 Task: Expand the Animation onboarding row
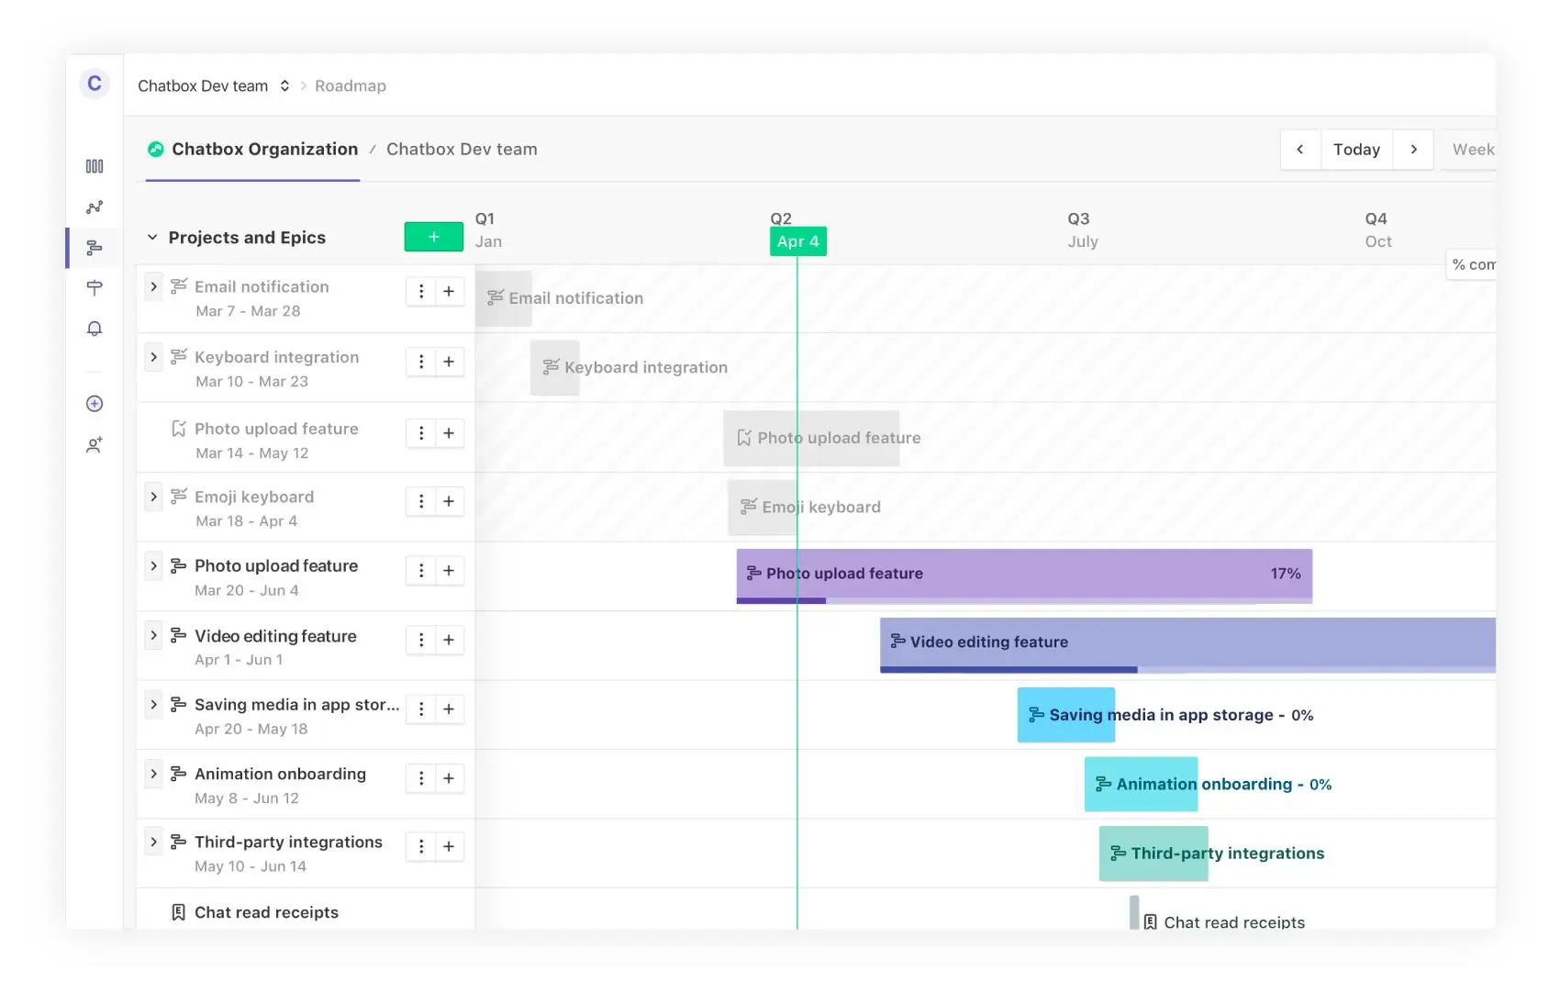pos(153,774)
